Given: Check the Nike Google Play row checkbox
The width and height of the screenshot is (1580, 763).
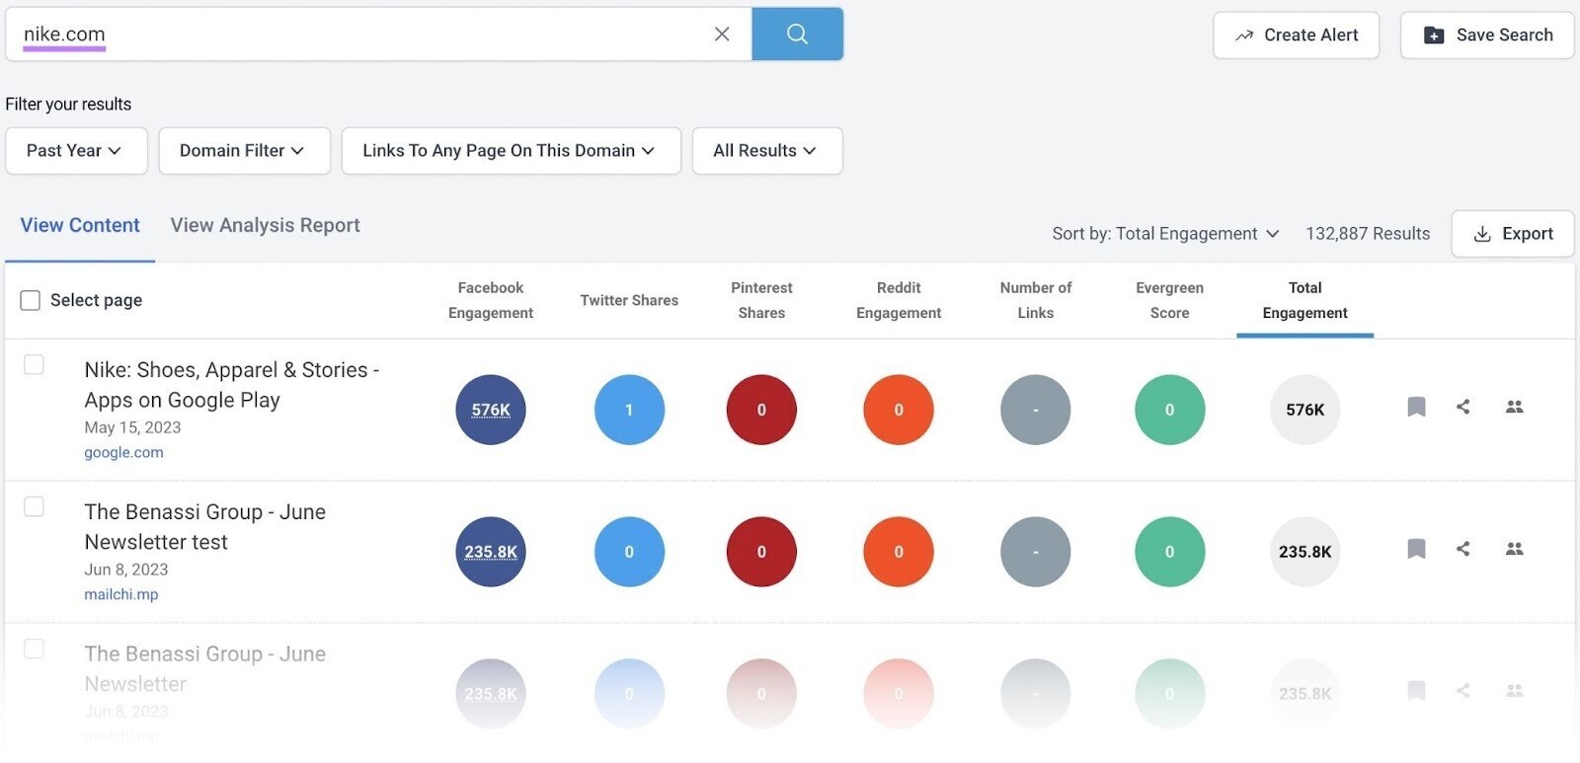Looking at the screenshot, I should [x=34, y=364].
